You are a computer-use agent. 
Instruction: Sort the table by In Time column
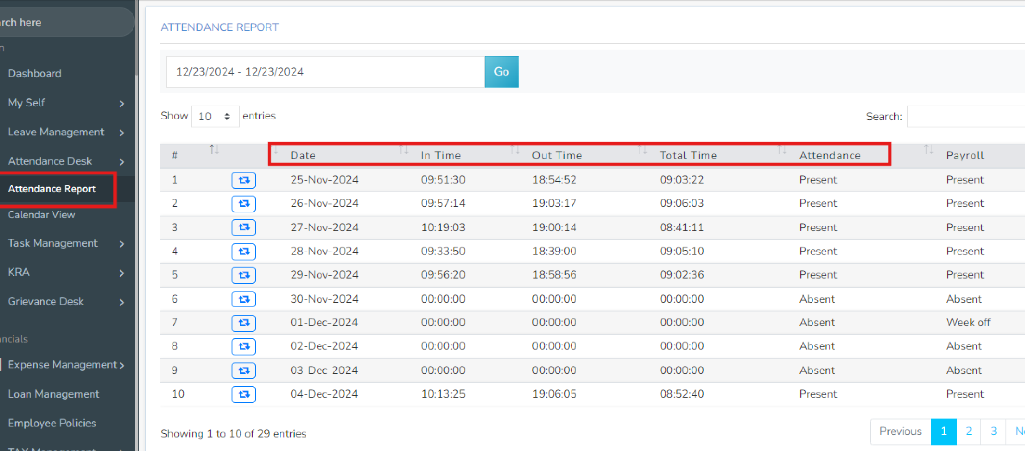pyautogui.click(x=440, y=155)
